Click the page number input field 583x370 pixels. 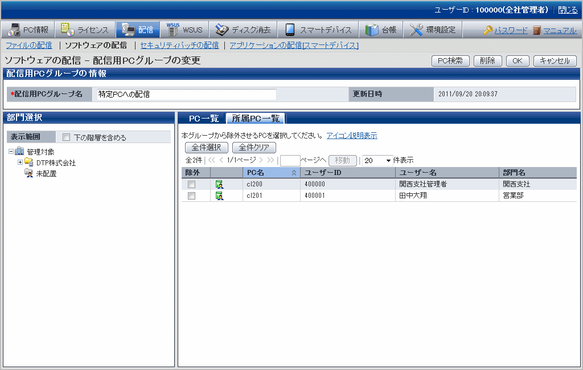pyautogui.click(x=290, y=160)
